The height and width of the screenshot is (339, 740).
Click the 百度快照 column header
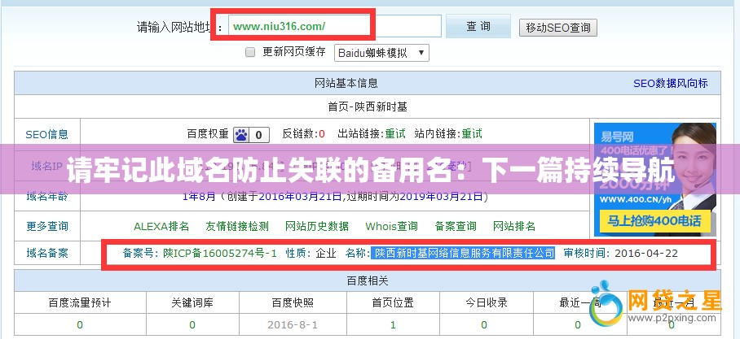293,302
